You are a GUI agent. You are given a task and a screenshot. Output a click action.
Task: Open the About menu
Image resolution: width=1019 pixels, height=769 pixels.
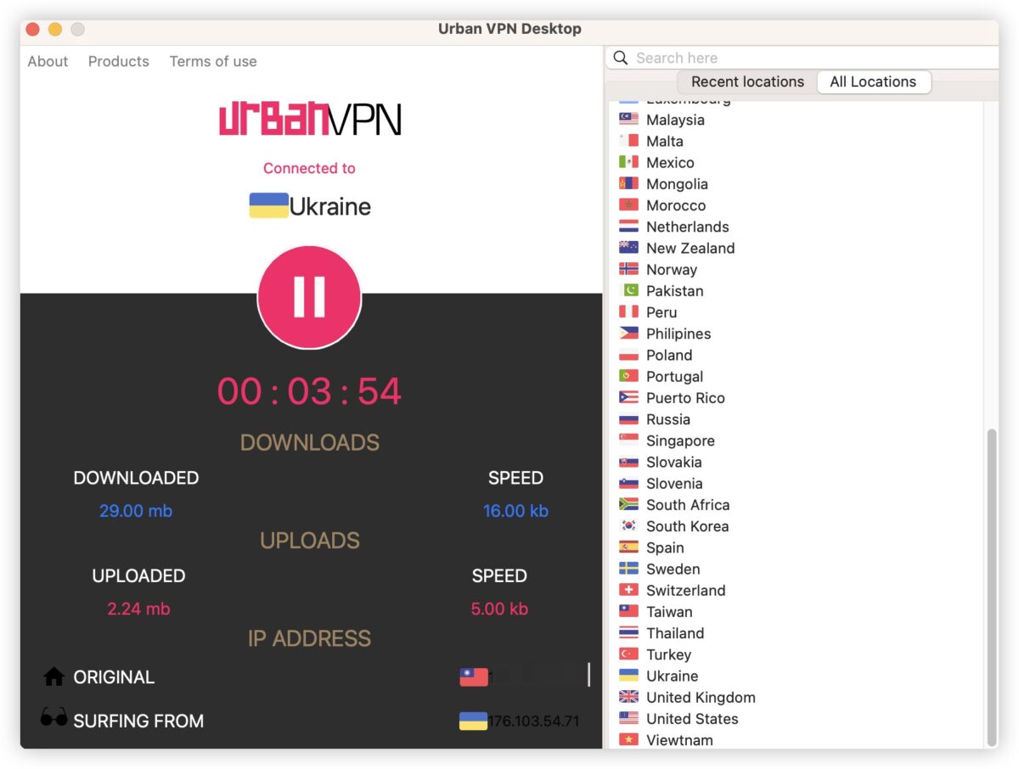[48, 61]
